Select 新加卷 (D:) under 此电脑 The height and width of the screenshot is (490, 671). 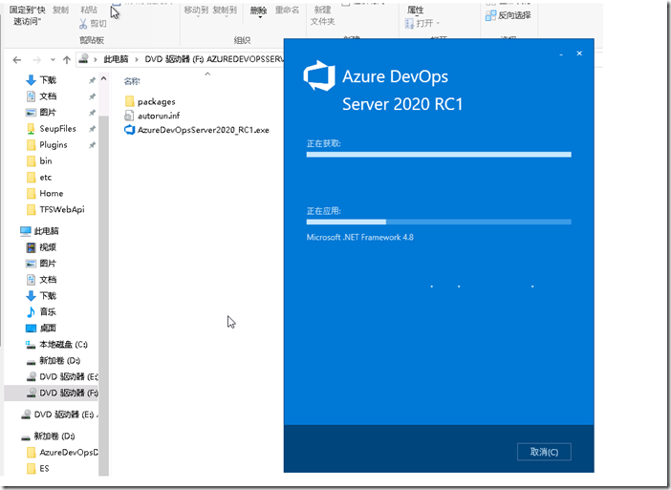click(x=60, y=361)
